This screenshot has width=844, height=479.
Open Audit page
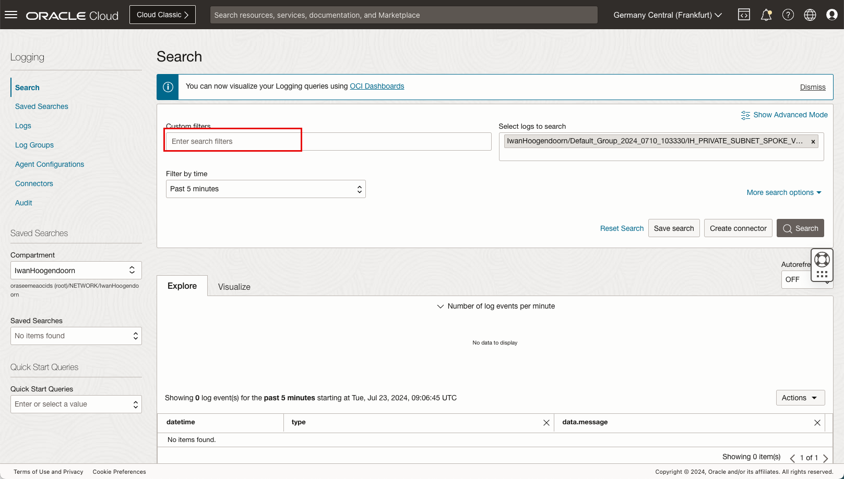[x=23, y=203]
